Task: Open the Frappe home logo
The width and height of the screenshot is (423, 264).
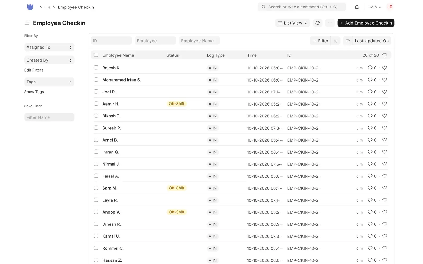Action: click(30, 7)
